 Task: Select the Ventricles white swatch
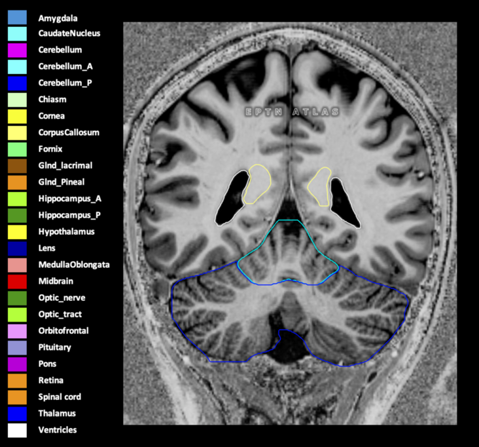point(17,431)
